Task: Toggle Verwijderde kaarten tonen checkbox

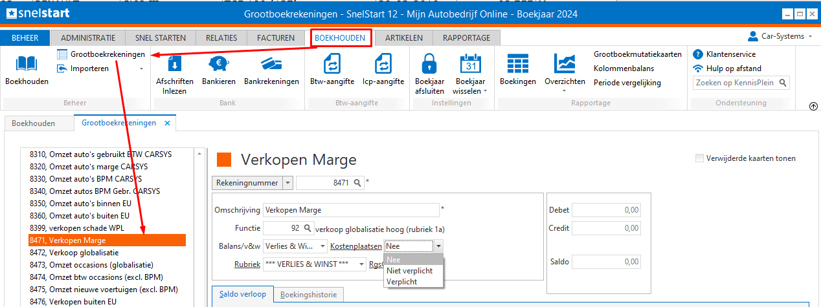Action: click(699, 158)
